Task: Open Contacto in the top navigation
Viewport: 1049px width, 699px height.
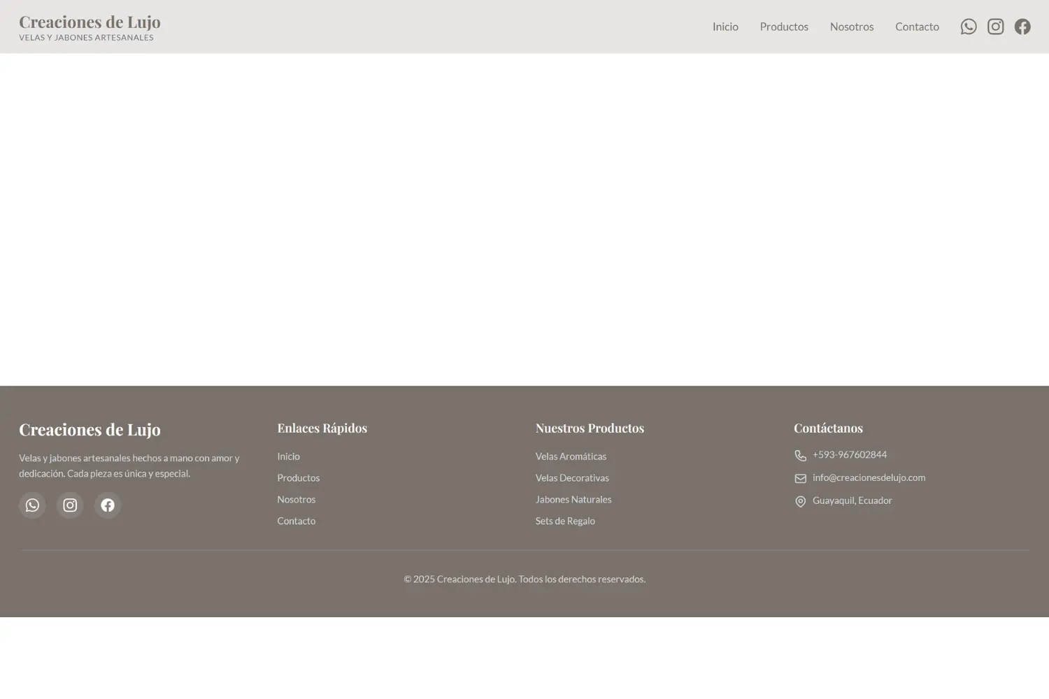Action: [x=917, y=27]
